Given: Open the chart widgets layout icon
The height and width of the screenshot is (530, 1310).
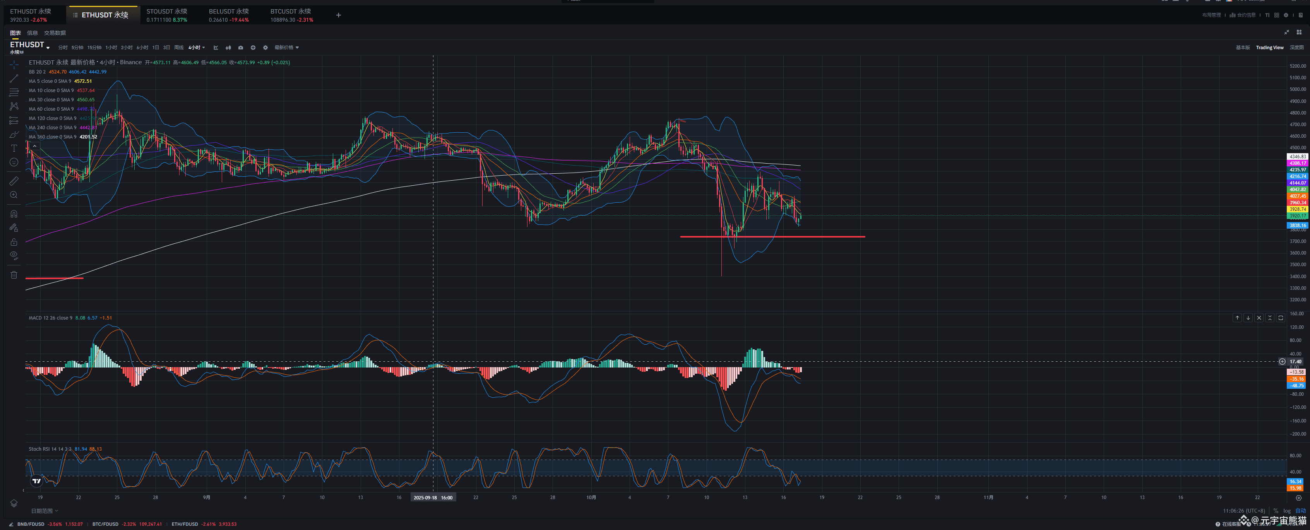Looking at the screenshot, I should click(1298, 32).
